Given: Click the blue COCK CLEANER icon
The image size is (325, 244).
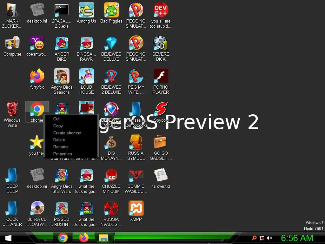Looking at the screenshot, I should pyautogui.click(x=12, y=214).
